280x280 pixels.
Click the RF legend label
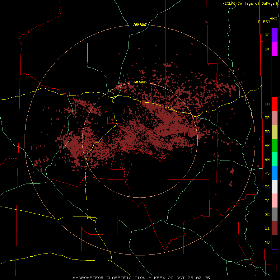pos(267,35)
